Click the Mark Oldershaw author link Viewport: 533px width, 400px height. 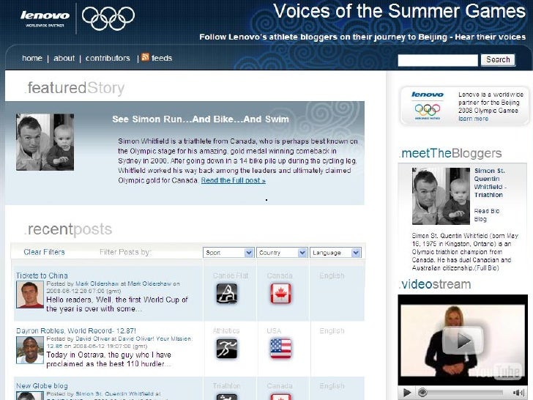97,284
